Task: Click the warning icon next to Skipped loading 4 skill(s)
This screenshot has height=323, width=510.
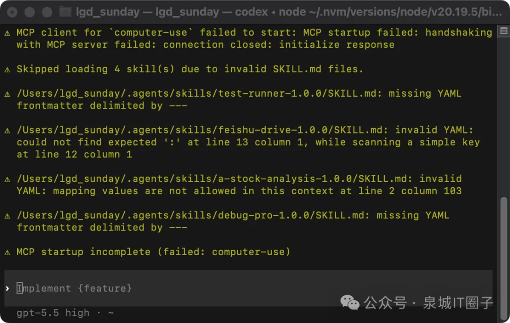Action: [7, 69]
